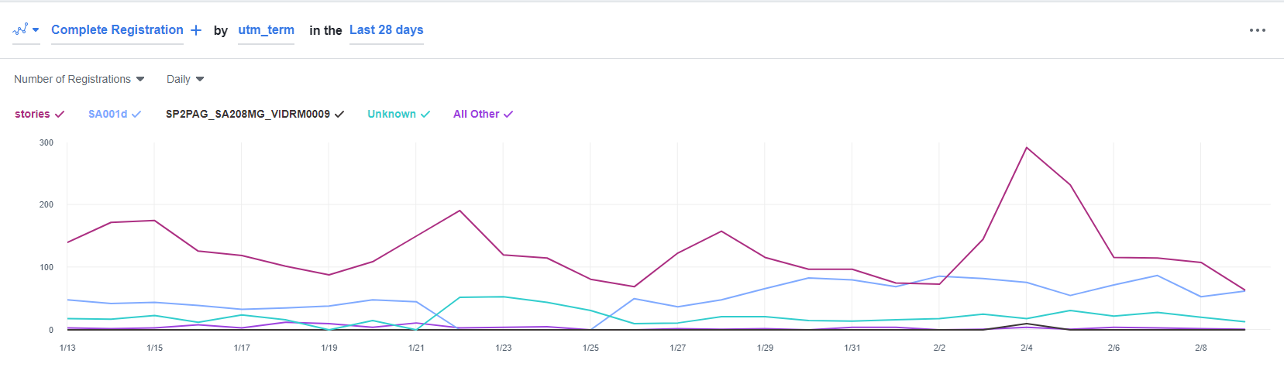Click the plus icon beside Complete Registration
The height and width of the screenshot is (367, 1284).
[196, 30]
